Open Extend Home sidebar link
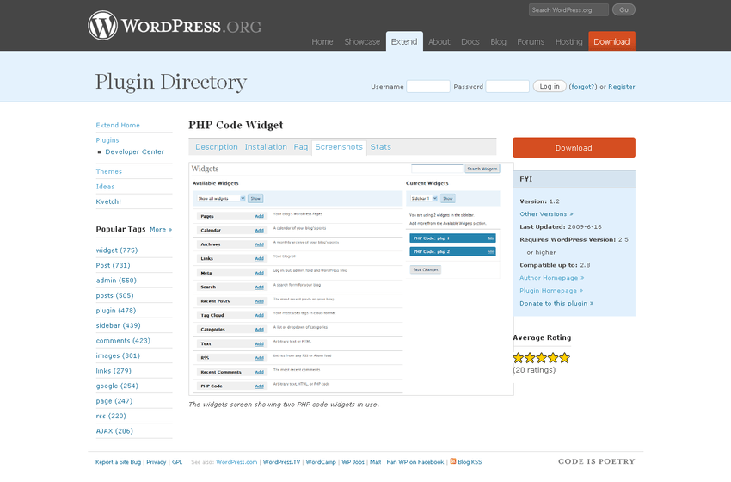The width and height of the screenshot is (731, 482). click(x=118, y=125)
